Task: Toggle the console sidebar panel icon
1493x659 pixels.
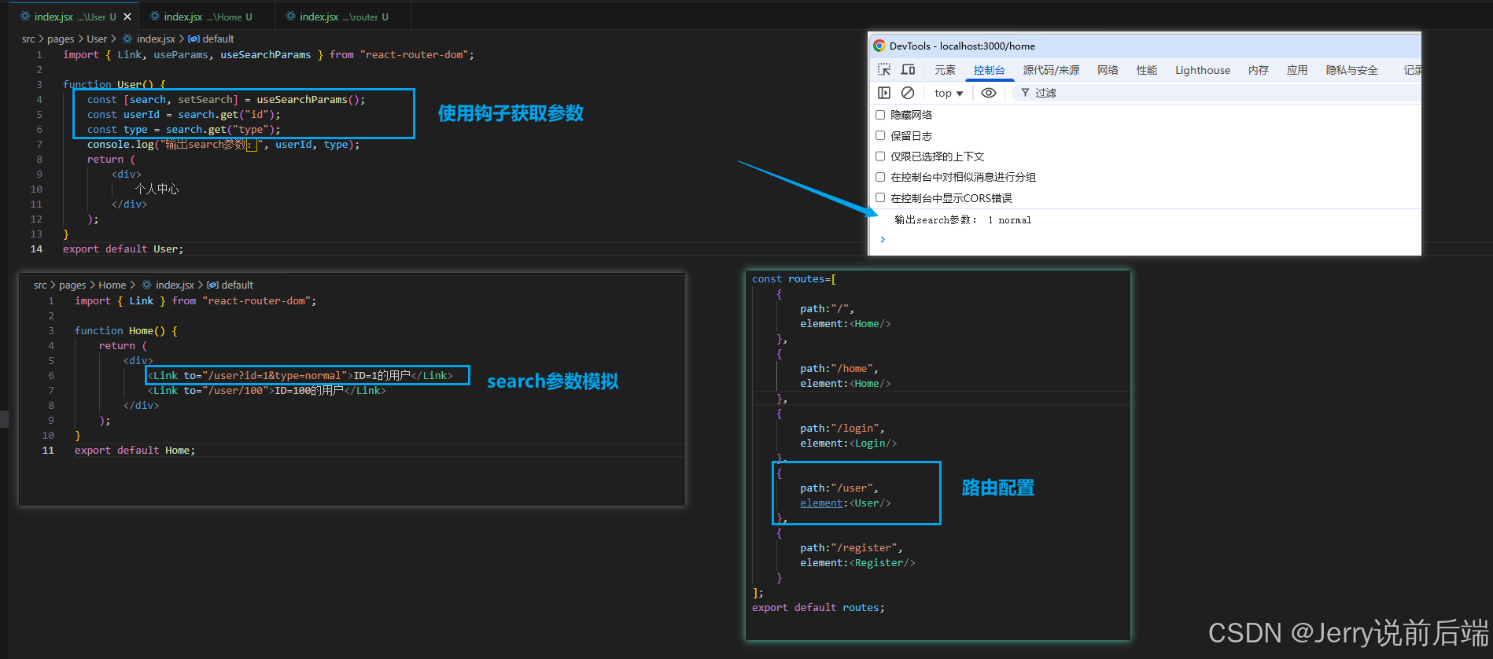Action: (x=884, y=93)
